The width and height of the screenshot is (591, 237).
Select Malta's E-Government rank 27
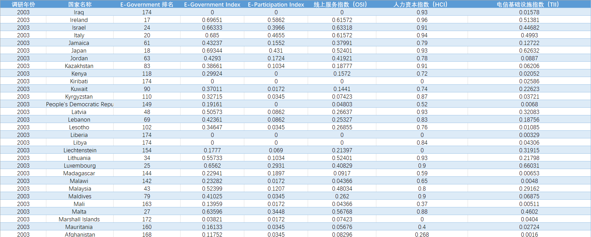147,212
